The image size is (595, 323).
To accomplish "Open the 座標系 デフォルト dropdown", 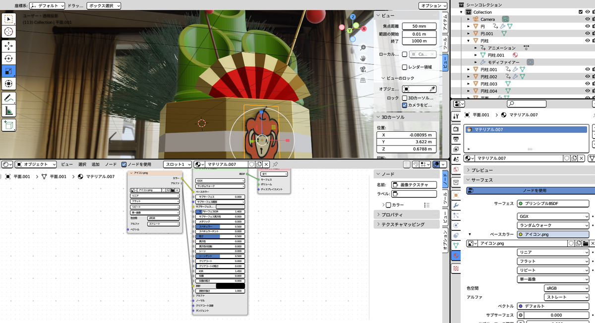I will (47, 5).
